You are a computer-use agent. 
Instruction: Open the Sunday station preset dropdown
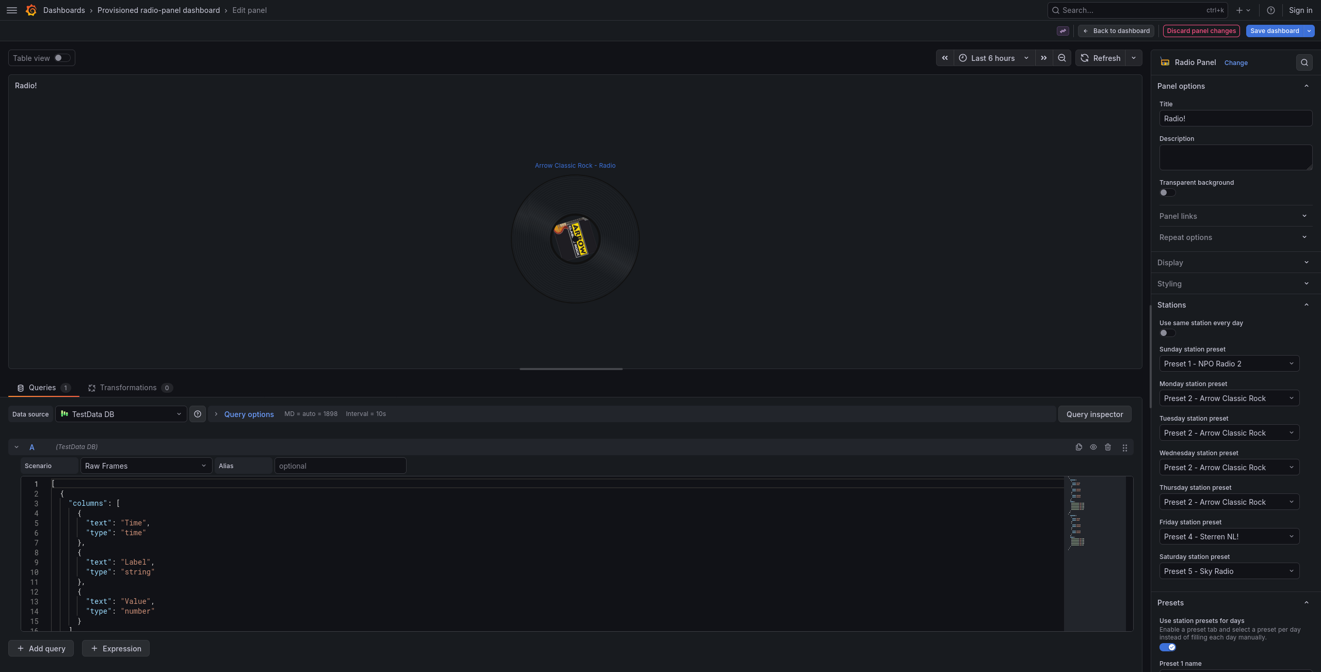1229,363
